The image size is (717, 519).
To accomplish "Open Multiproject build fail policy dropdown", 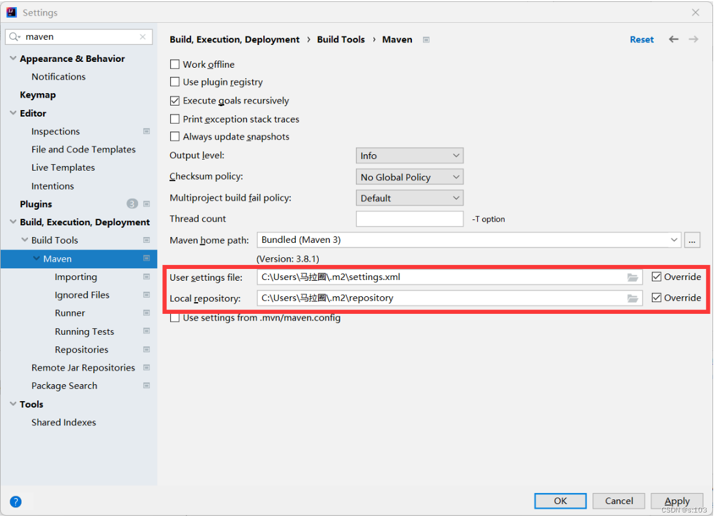I will click(x=411, y=199).
